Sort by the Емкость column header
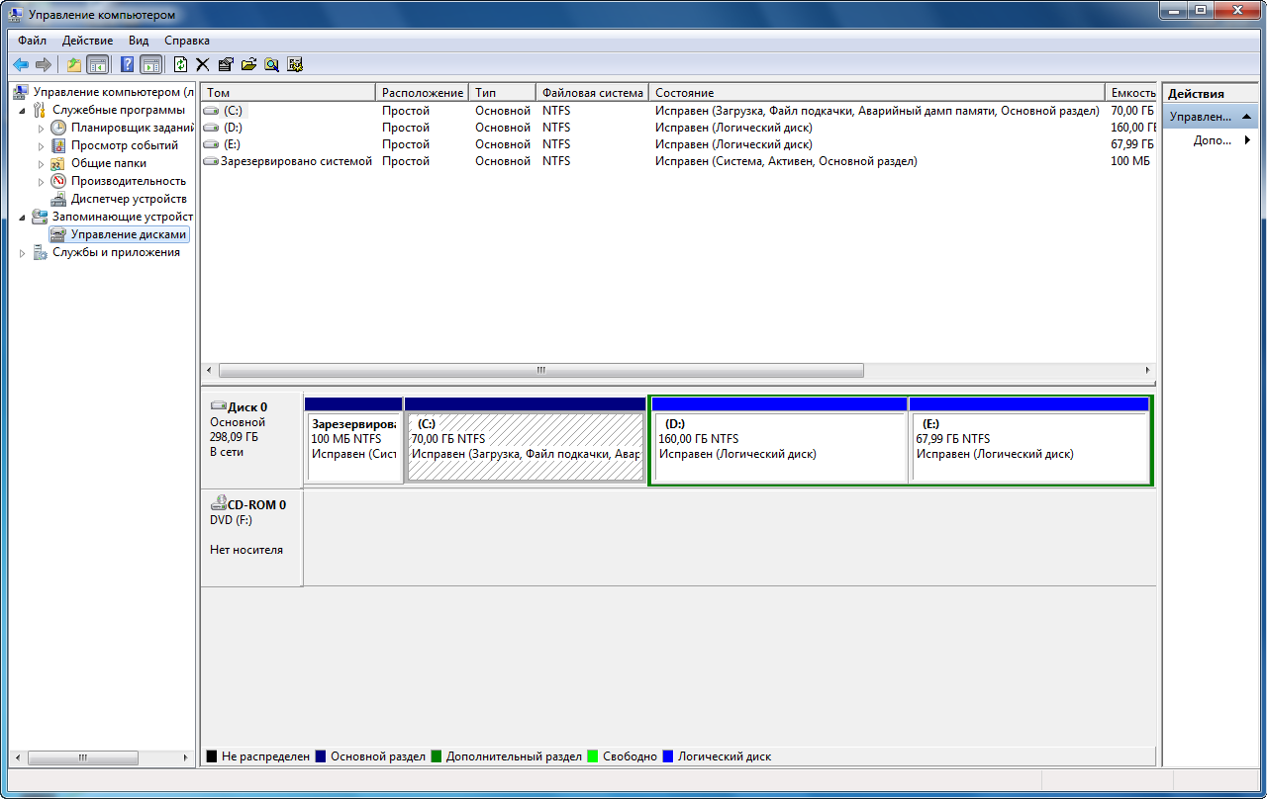Image resolution: width=1267 pixels, height=799 pixels. [x=1130, y=92]
